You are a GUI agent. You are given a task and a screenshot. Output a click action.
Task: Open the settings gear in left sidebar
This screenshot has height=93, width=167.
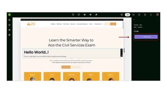point(10,35)
